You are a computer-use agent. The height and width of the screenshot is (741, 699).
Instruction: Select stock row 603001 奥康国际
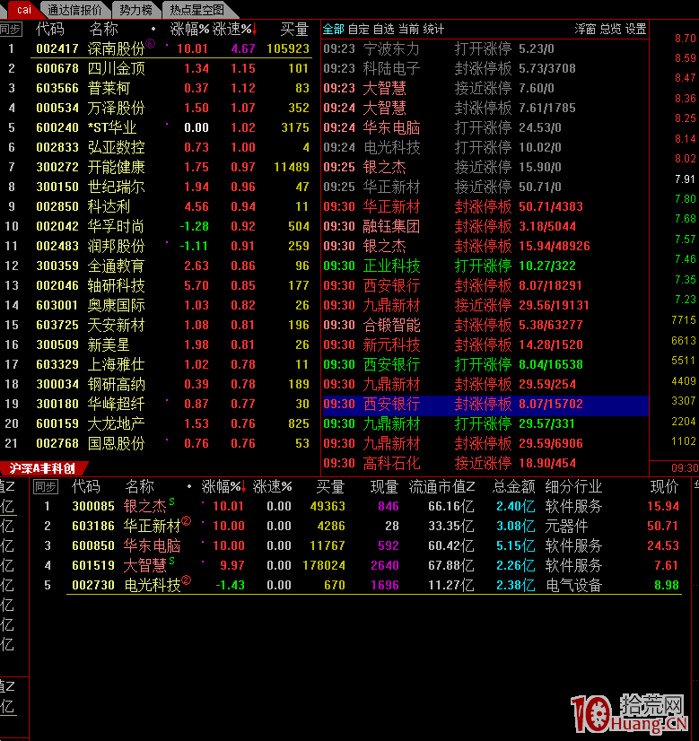(x=156, y=305)
